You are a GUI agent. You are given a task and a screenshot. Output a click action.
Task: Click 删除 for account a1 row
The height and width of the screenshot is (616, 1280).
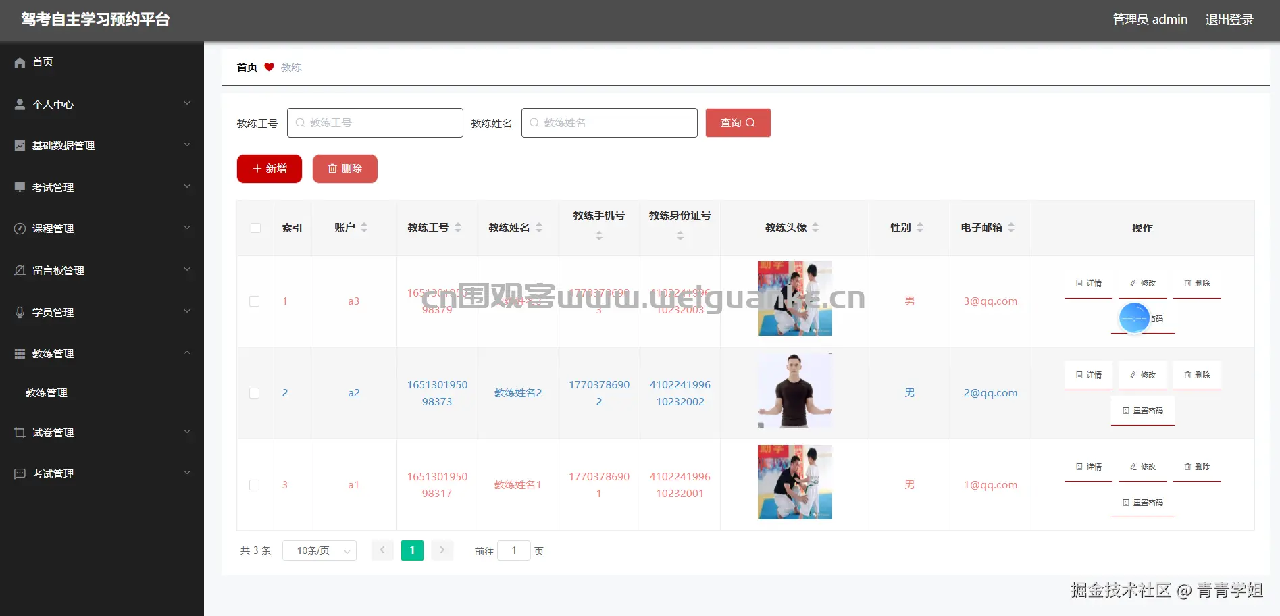[x=1197, y=467]
